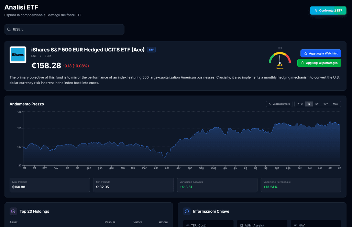The width and height of the screenshot is (352, 227).
Task: Click the Azioni column header
Action: tap(163, 222)
